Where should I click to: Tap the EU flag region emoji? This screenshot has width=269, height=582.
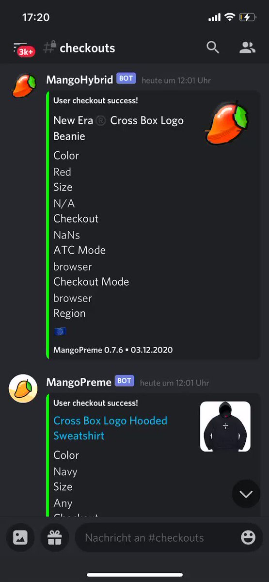pos(60,331)
